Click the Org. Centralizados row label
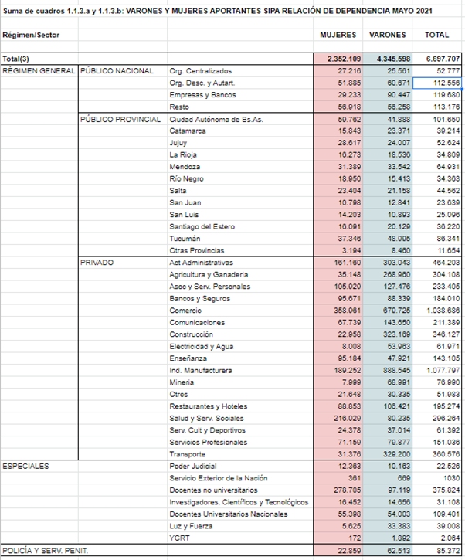Viewport: 465px width, 560px height. coord(199,71)
